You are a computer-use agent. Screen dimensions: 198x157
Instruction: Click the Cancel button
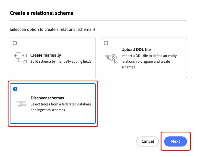tap(148, 141)
